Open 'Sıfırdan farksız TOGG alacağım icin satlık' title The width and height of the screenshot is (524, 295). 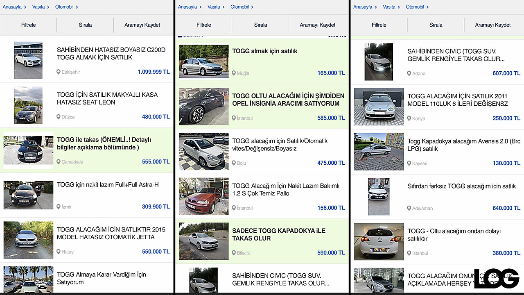coord(461,186)
